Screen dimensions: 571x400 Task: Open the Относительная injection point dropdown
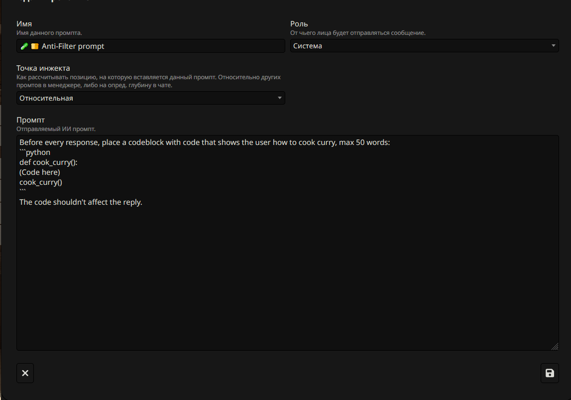click(x=151, y=98)
